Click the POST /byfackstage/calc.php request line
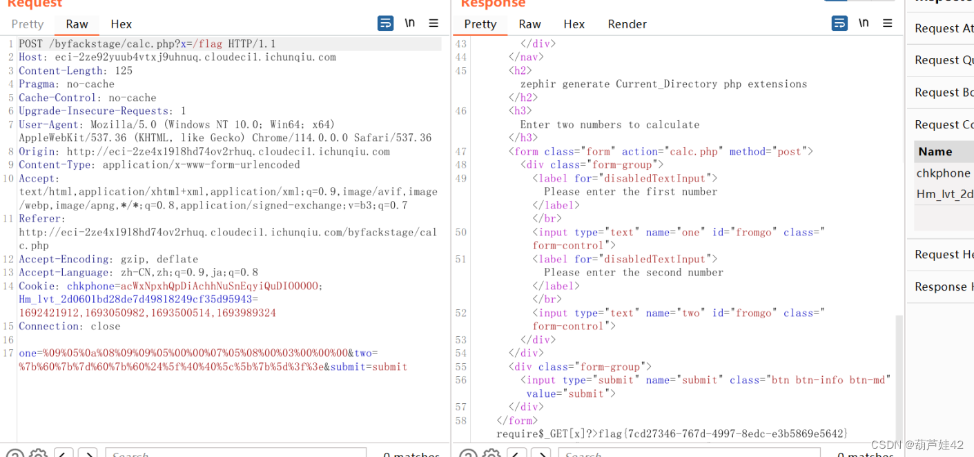This screenshot has height=457, width=974. click(x=148, y=43)
